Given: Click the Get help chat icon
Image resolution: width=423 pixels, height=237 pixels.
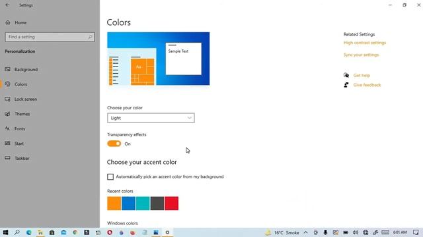Looking at the screenshot, I should tap(346, 75).
